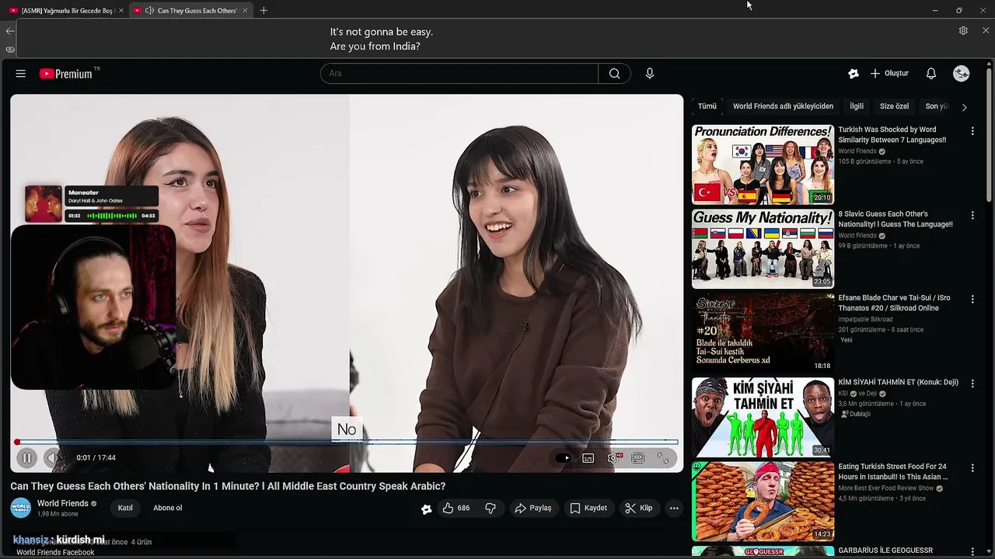Save the video with Kaydet
This screenshot has height=559, width=995.
(588, 509)
